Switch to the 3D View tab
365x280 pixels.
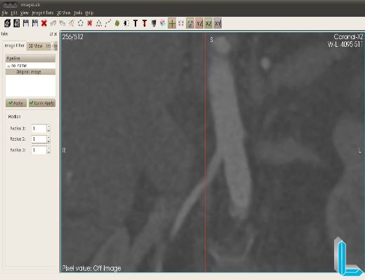(35, 46)
